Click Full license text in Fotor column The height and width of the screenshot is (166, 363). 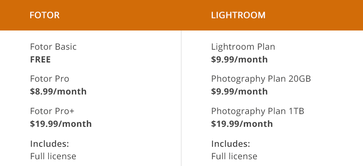click(x=53, y=156)
